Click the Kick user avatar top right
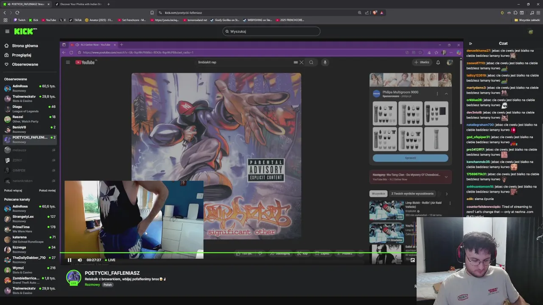 531,31
